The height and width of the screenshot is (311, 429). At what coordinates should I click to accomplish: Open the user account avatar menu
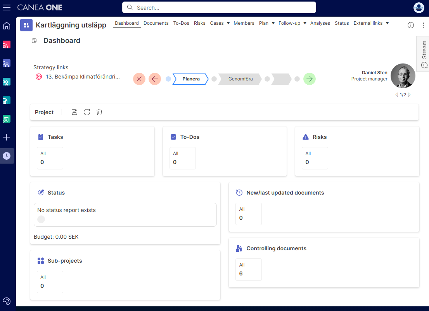(419, 8)
